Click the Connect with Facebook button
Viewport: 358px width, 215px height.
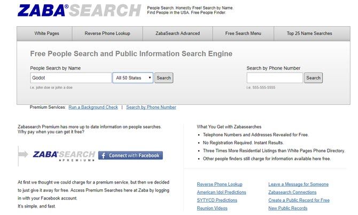tap(130, 155)
